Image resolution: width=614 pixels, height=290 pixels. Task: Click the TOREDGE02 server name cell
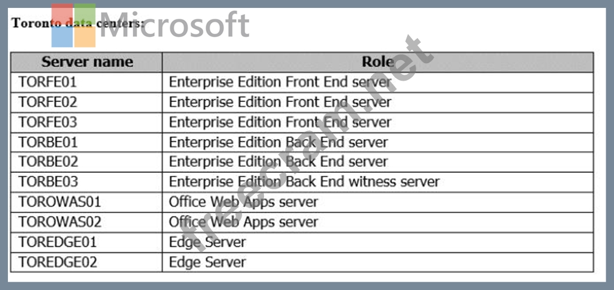click(87, 262)
